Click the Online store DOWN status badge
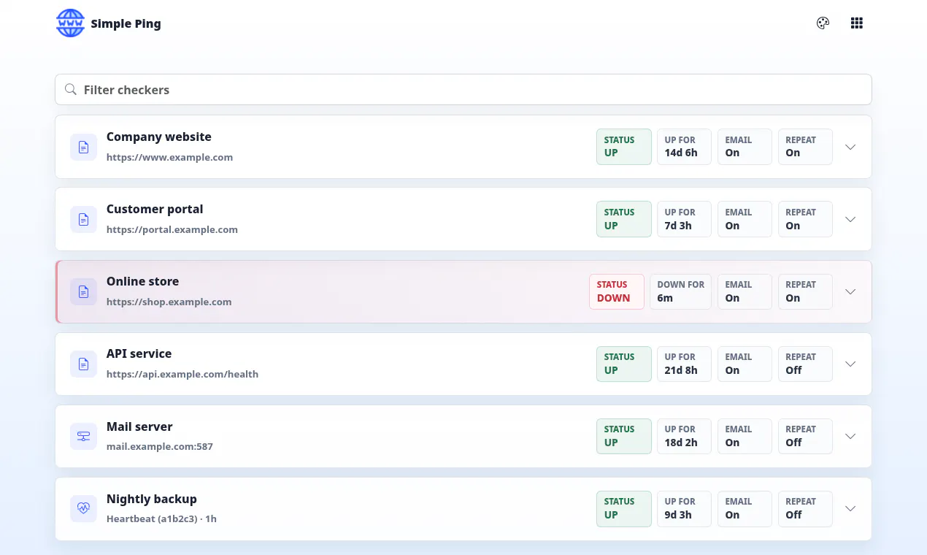The width and height of the screenshot is (927, 555). pyautogui.click(x=617, y=291)
